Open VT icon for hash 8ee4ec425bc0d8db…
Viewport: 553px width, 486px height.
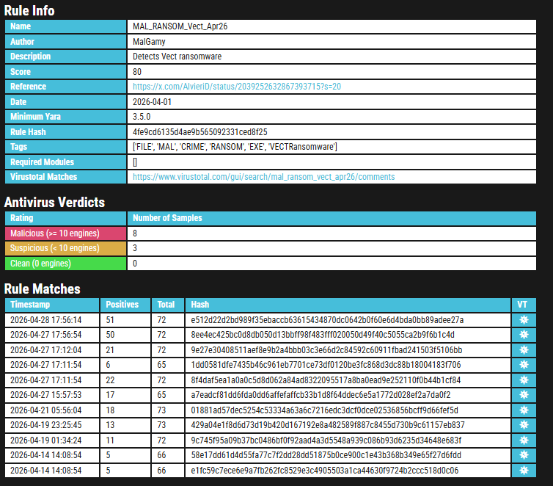(x=524, y=335)
